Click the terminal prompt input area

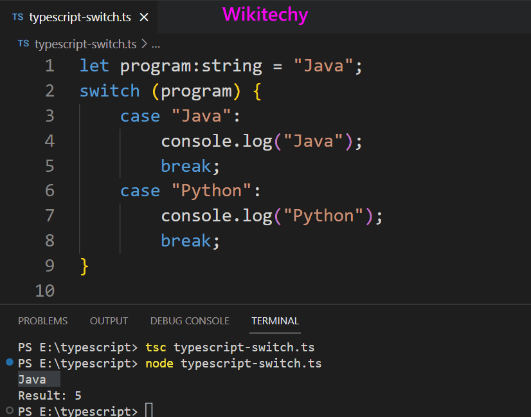click(149, 410)
